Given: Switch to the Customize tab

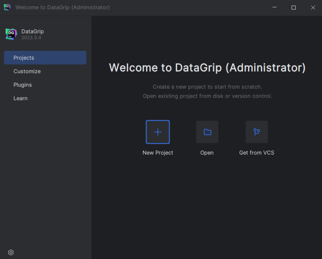Looking at the screenshot, I should [x=27, y=71].
